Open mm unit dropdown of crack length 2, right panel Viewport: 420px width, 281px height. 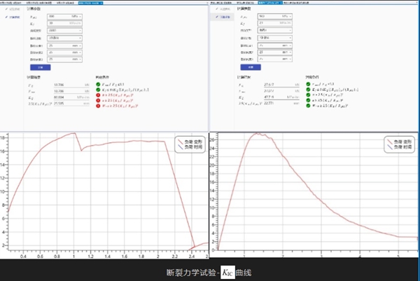click(x=290, y=53)
